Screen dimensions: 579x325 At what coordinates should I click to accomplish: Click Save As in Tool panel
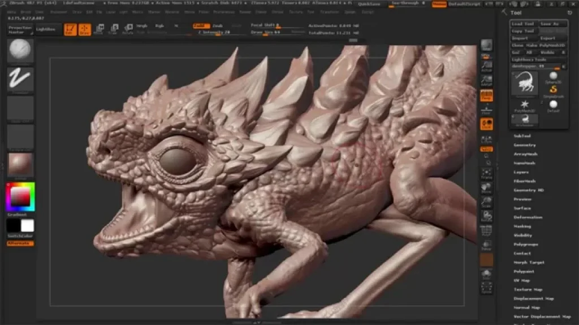553,24
